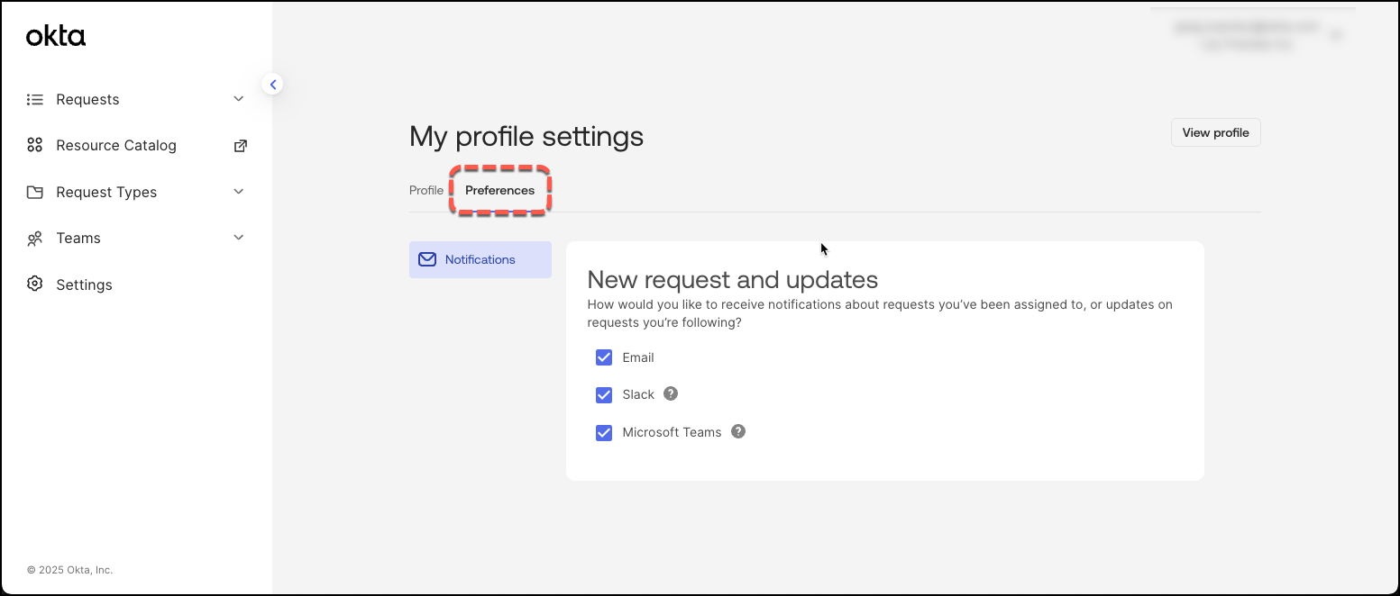Click the View profile button

click(1215, 132)
